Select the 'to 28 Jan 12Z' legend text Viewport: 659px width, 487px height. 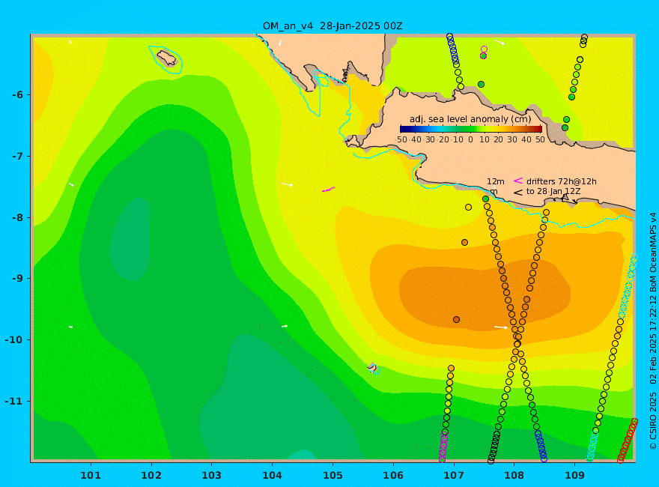coord(553,191)
